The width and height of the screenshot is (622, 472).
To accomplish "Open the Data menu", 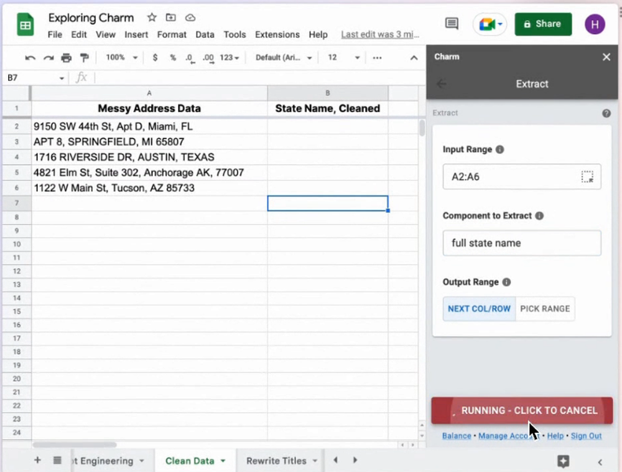I will coord(205,35).
